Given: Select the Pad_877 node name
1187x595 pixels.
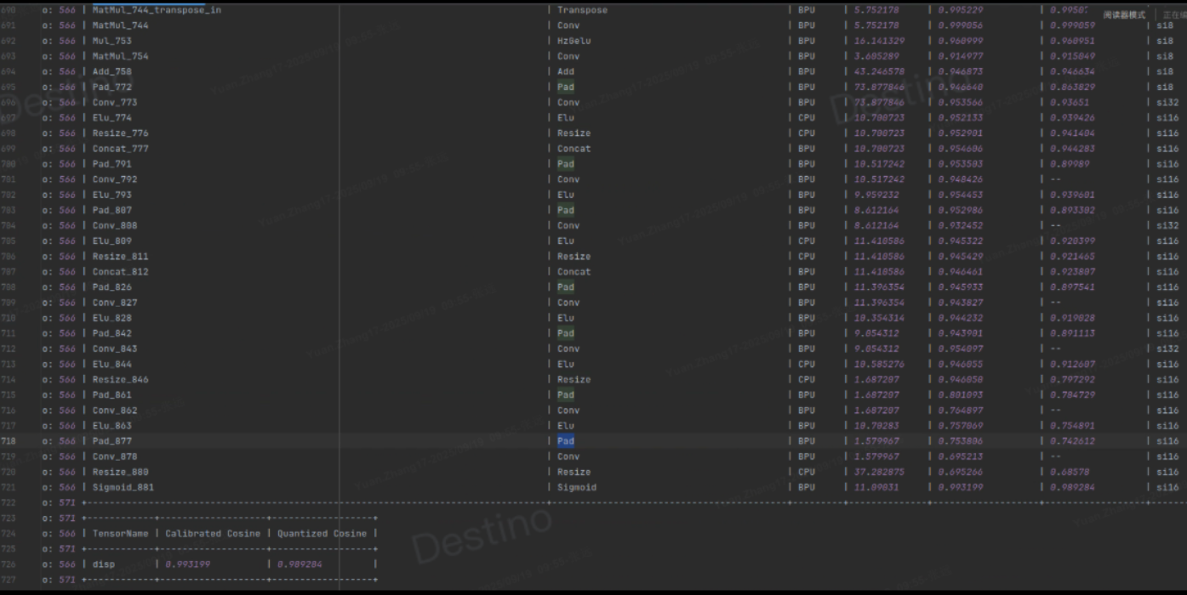Looking at the screenshot, I should click(x=112, y=441).
